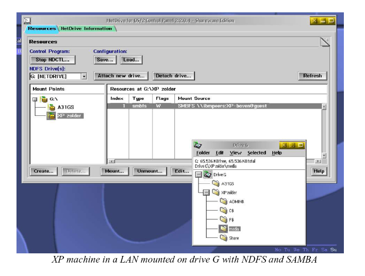This screenshot has height=276, width=365.
Task: Open the ADMIN$ folder icon
Action: (x=223, y=201)
